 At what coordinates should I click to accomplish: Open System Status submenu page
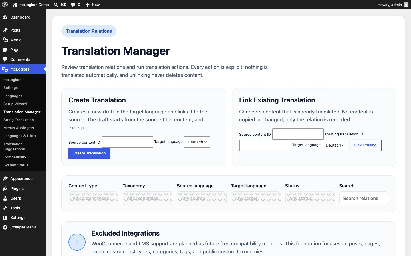16,165
